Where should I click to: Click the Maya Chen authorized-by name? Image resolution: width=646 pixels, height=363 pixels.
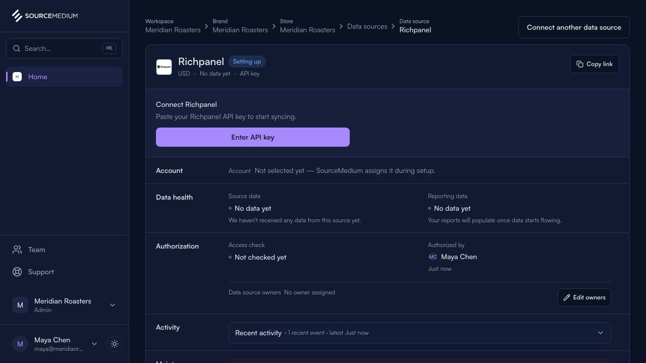[x=459, y=257]
